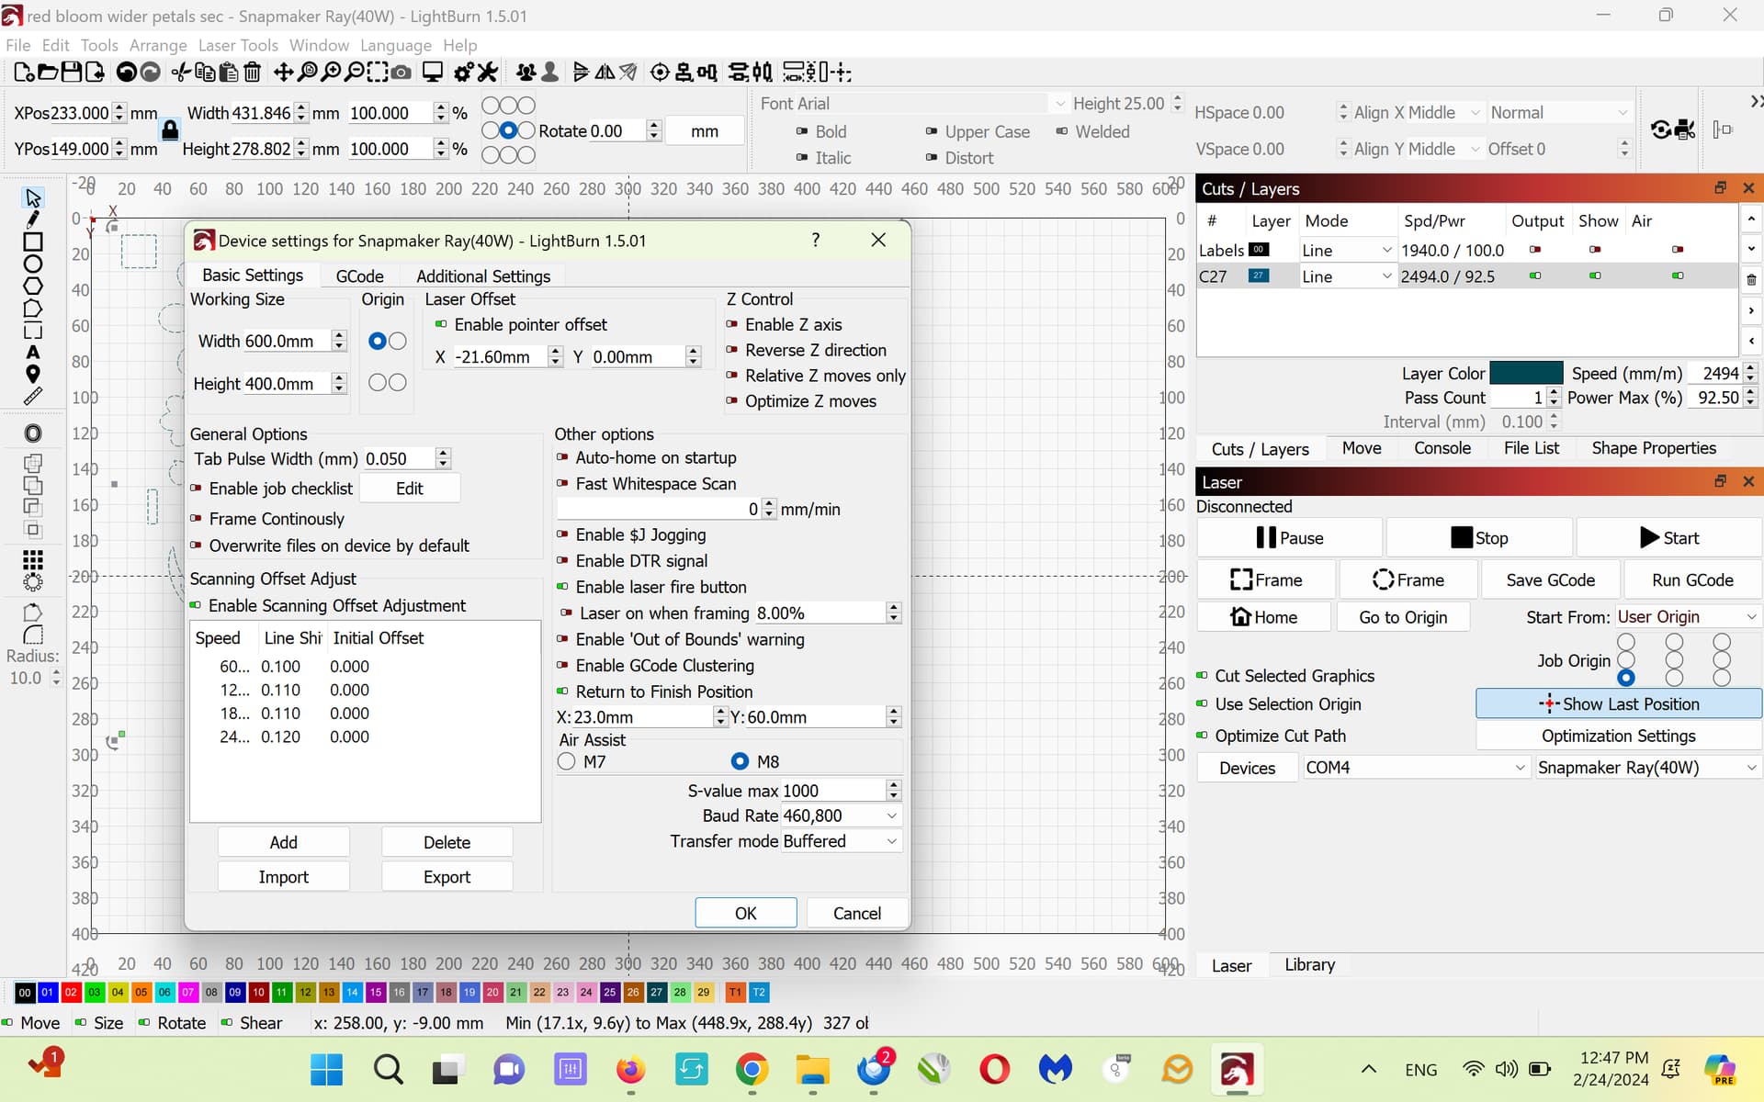The height and width of the screenshot is (1102, 1764).
Task: Click the Group objects icon
Action: click(x=526, y=72)
